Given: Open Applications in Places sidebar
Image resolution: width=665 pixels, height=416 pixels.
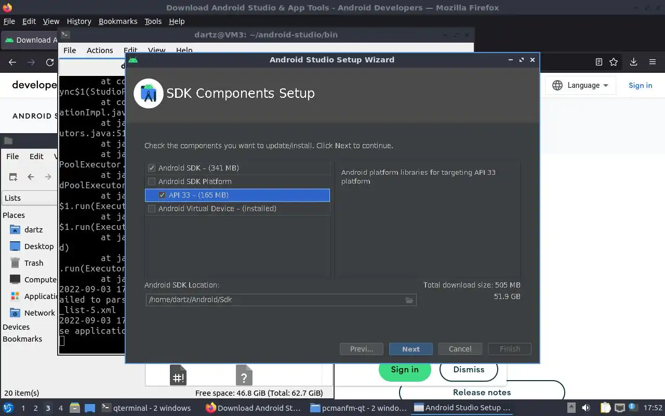Looking at the screenshot, I should coord(32,296).
